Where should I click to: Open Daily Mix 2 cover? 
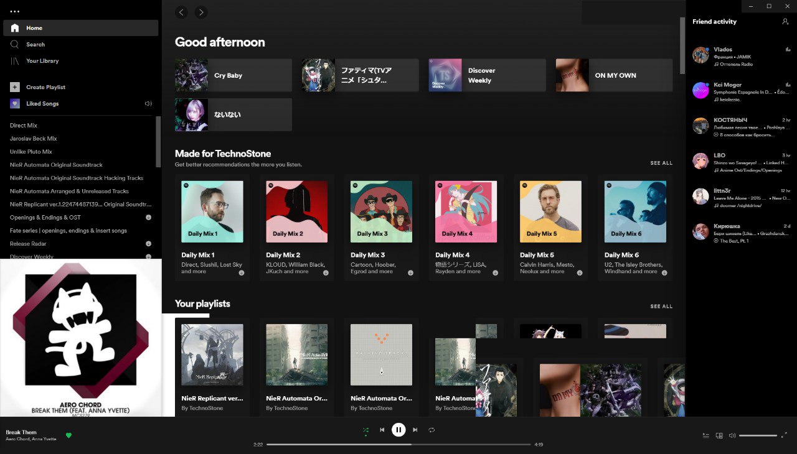point(297,211)
